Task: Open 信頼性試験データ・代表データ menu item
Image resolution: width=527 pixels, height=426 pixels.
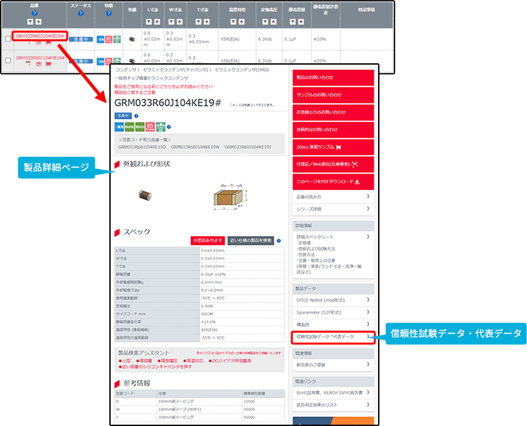Action: (333, 336)
